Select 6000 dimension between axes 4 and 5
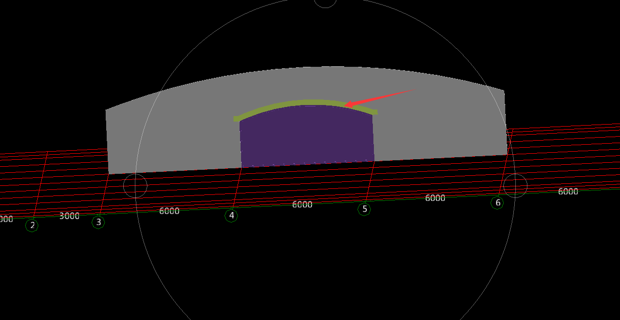 point(302,204)
